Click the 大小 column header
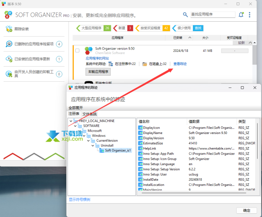Image resolution: width=262 pixels, height=217 pixels. (x=206, y=38)
